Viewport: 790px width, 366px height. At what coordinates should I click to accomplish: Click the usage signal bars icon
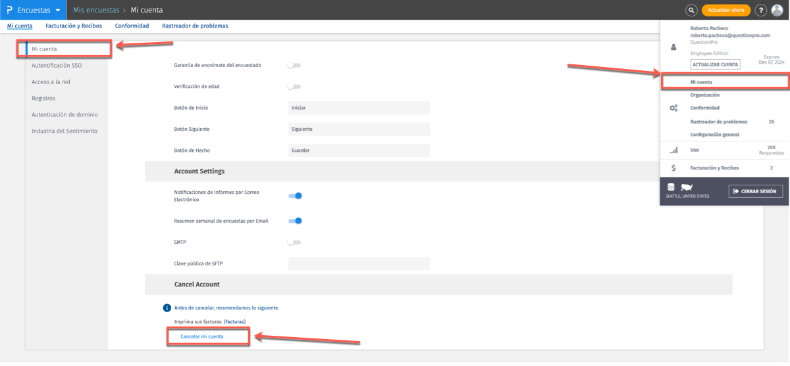673,150
